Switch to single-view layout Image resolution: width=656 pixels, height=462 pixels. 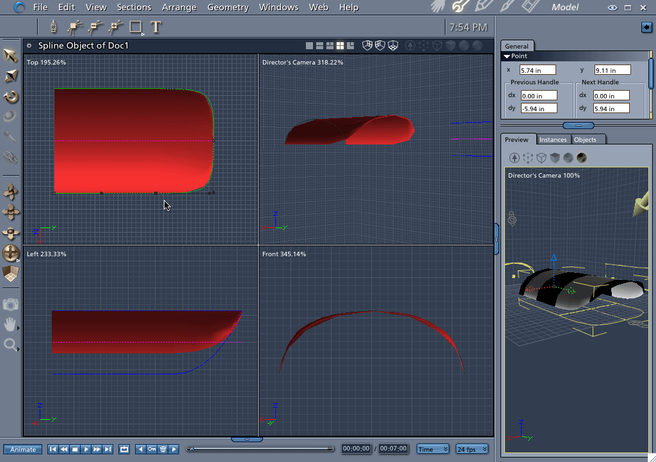(x=310, y=45)
